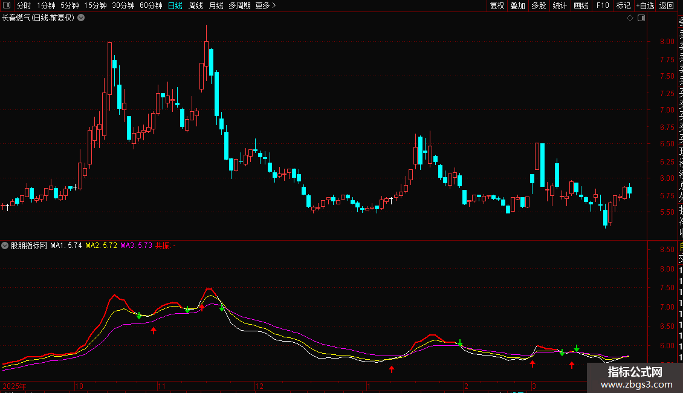Open dropdown next to 长春燃气 title
The height and width of the screenshot is (393, 683).
(x=81, y=18)
